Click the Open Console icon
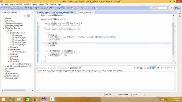The width and height of the screenshot is (182, 102). click(166, 68)
